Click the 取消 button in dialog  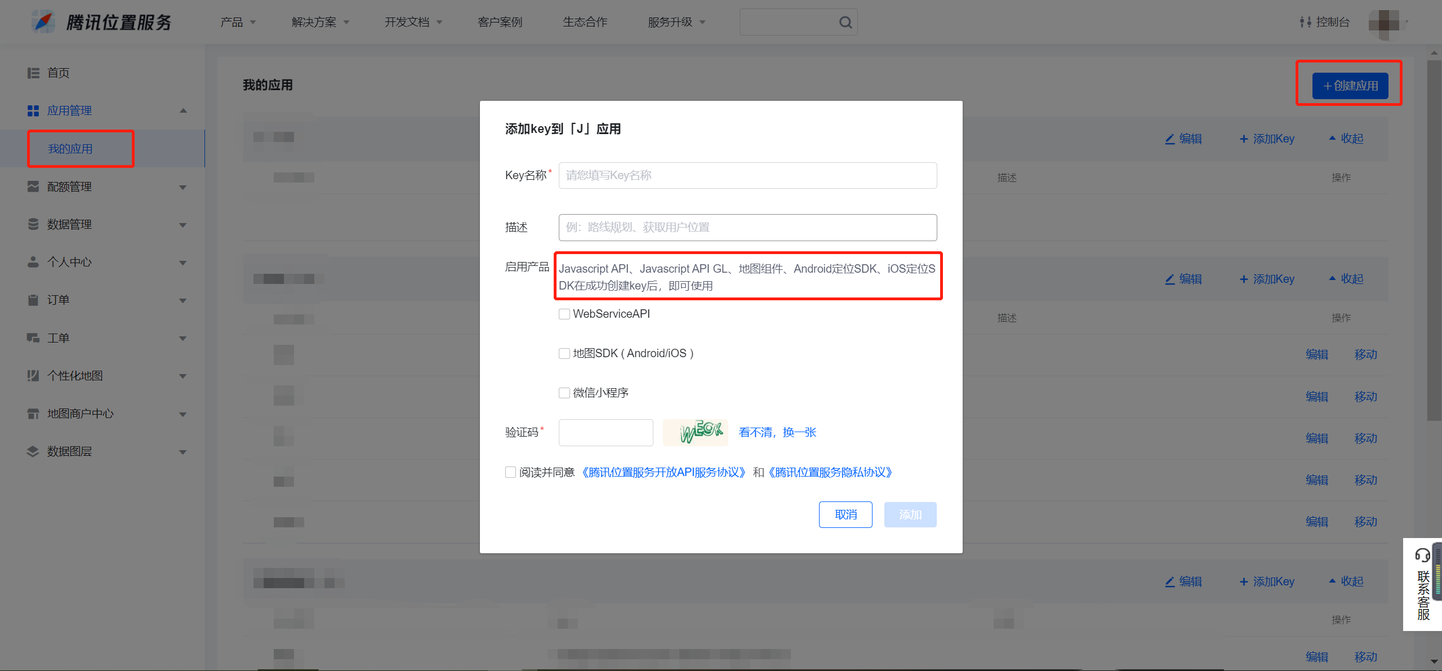pyautogui.click(x=845, y=514)
